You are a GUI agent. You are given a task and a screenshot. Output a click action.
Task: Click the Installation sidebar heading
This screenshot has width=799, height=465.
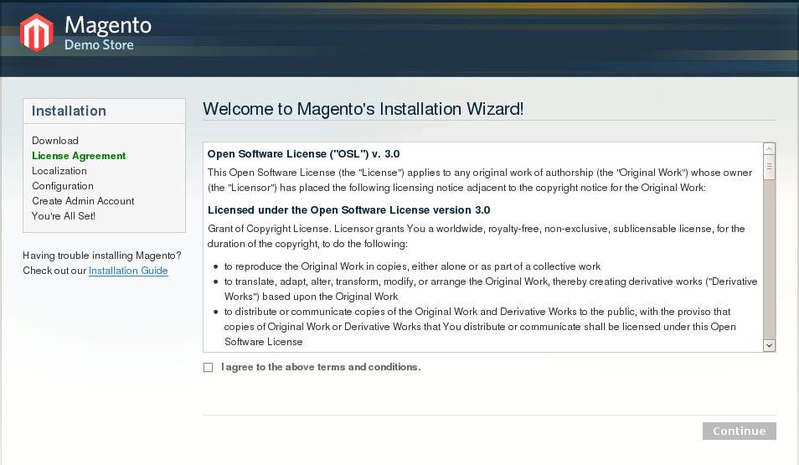pyautogui.click(x=69, y=111)
